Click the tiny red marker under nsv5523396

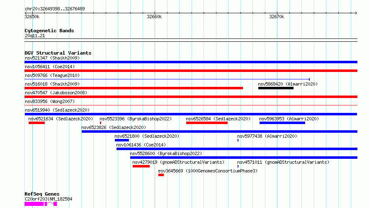coord(100,123)
